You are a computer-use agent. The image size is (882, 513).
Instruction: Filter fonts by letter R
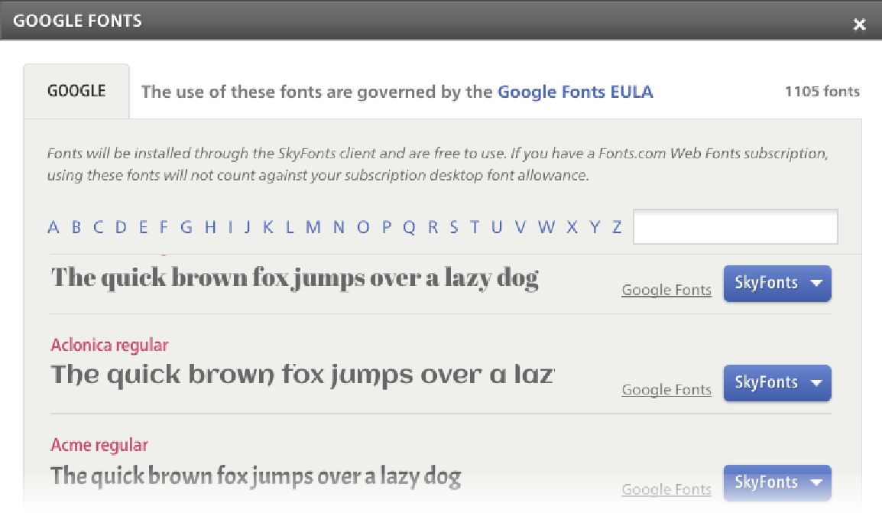click(433, 227)
